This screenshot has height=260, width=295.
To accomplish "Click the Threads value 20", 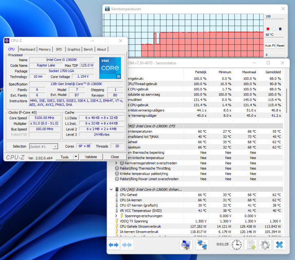I will click(117, 146).
